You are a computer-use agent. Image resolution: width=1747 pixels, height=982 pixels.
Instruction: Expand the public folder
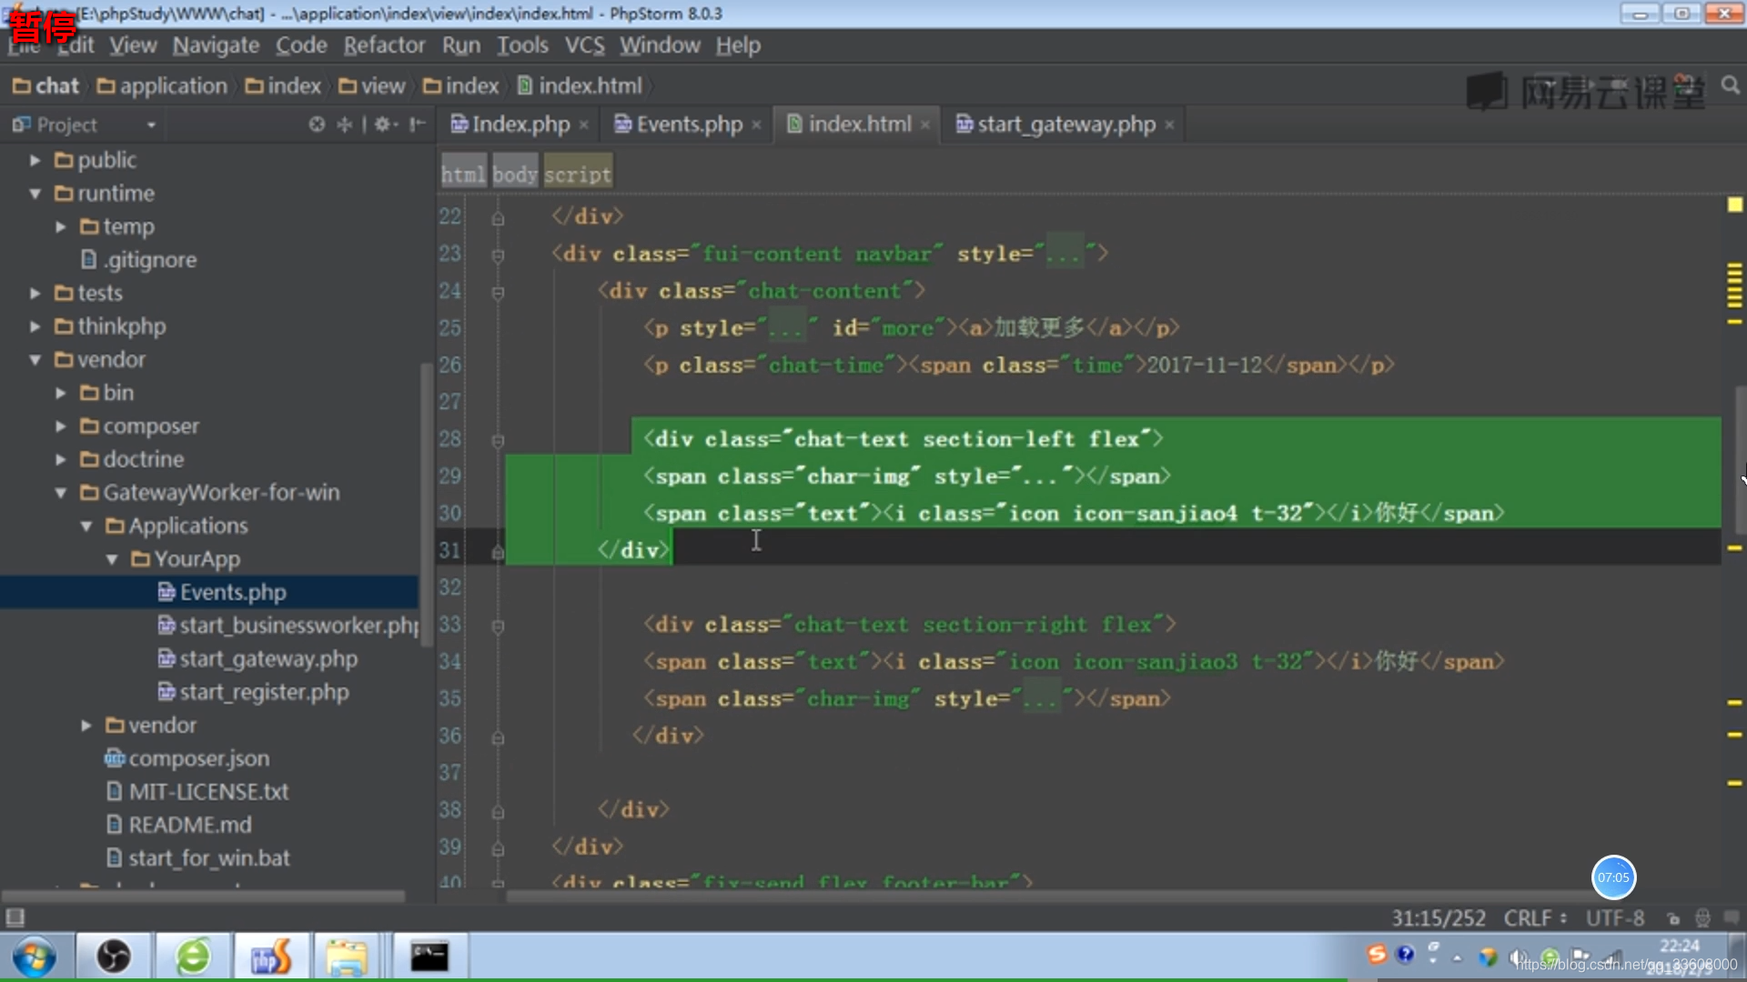(x=35, y=160)
